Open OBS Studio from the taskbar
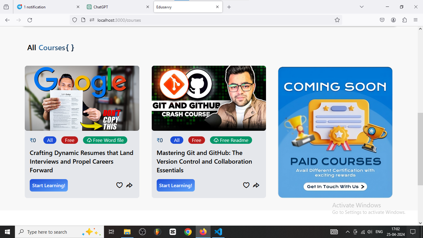This screenshot has height=238, width=423. point(142,232)
